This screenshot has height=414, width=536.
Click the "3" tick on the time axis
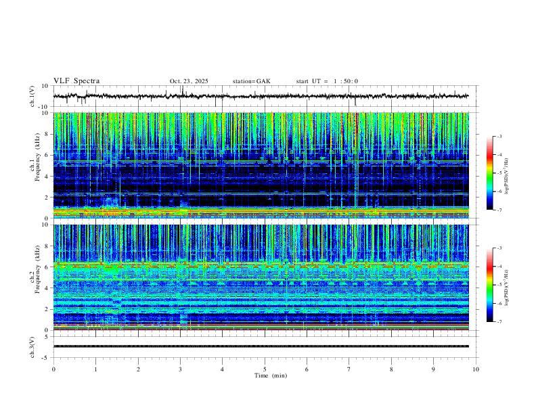tap(180, 369)
